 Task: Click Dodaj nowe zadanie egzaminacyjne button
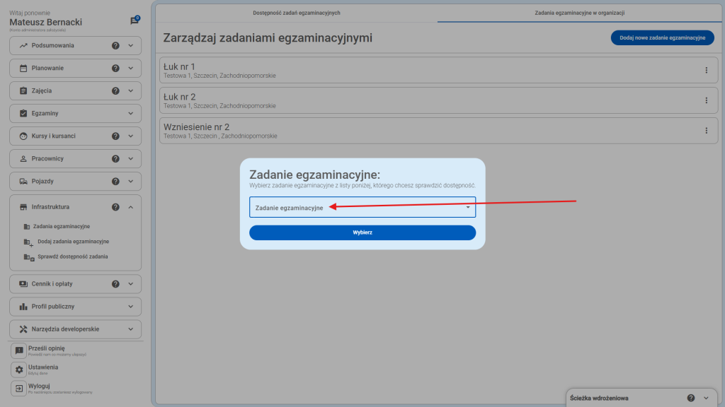662,38
